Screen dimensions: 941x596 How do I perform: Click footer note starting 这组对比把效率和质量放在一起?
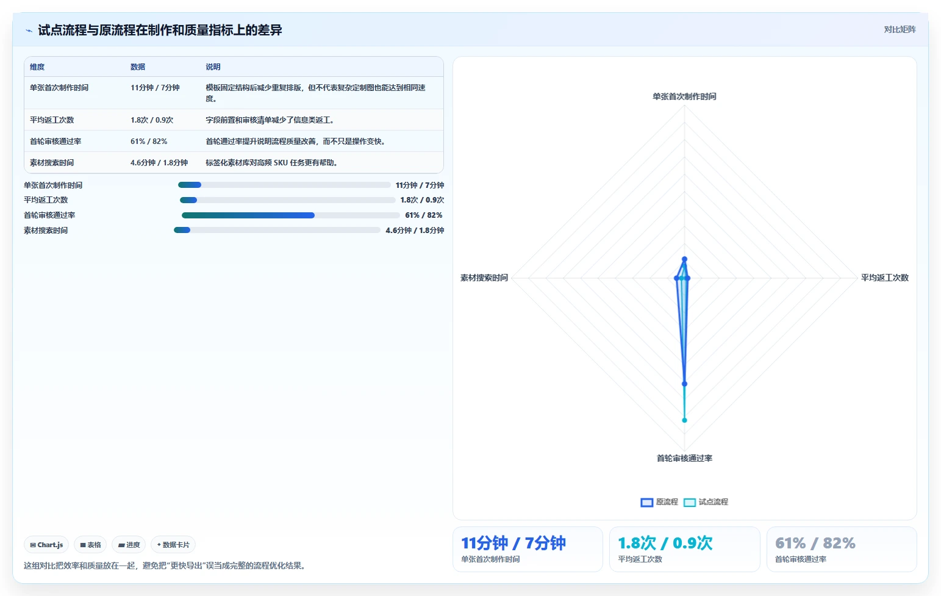tap(165, 565)
